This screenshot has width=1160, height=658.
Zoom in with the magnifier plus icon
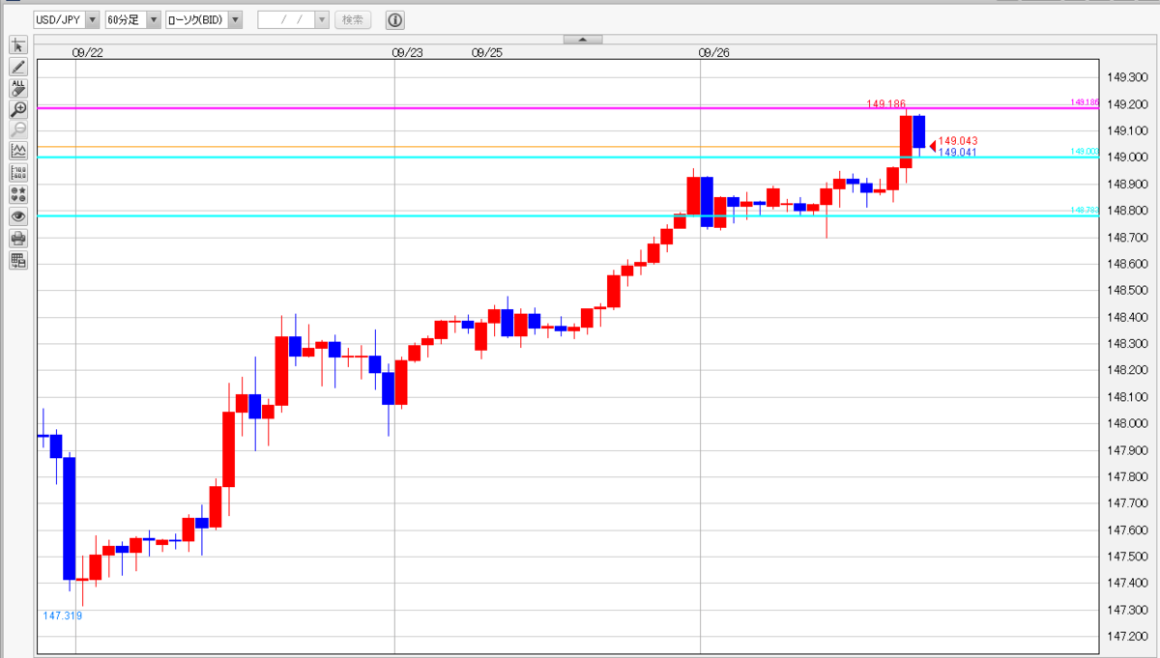pos(18,109)
